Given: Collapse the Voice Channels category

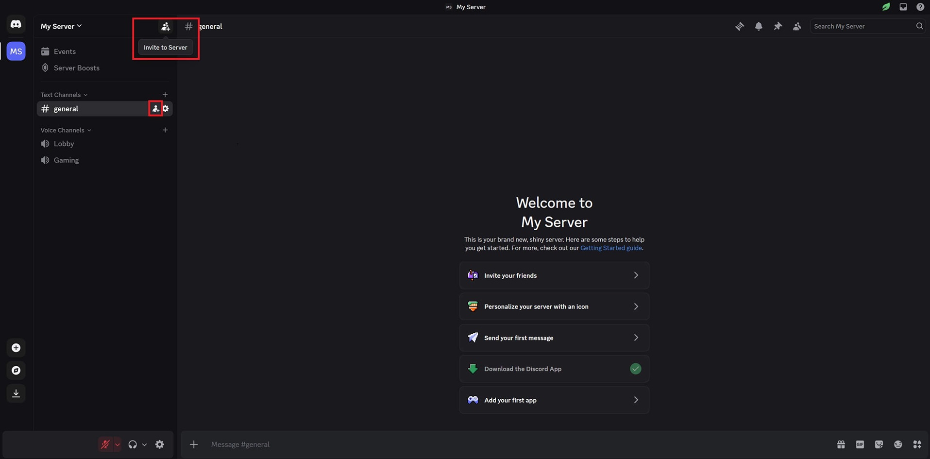Looking at the screenshot, I should coord(66,130).
